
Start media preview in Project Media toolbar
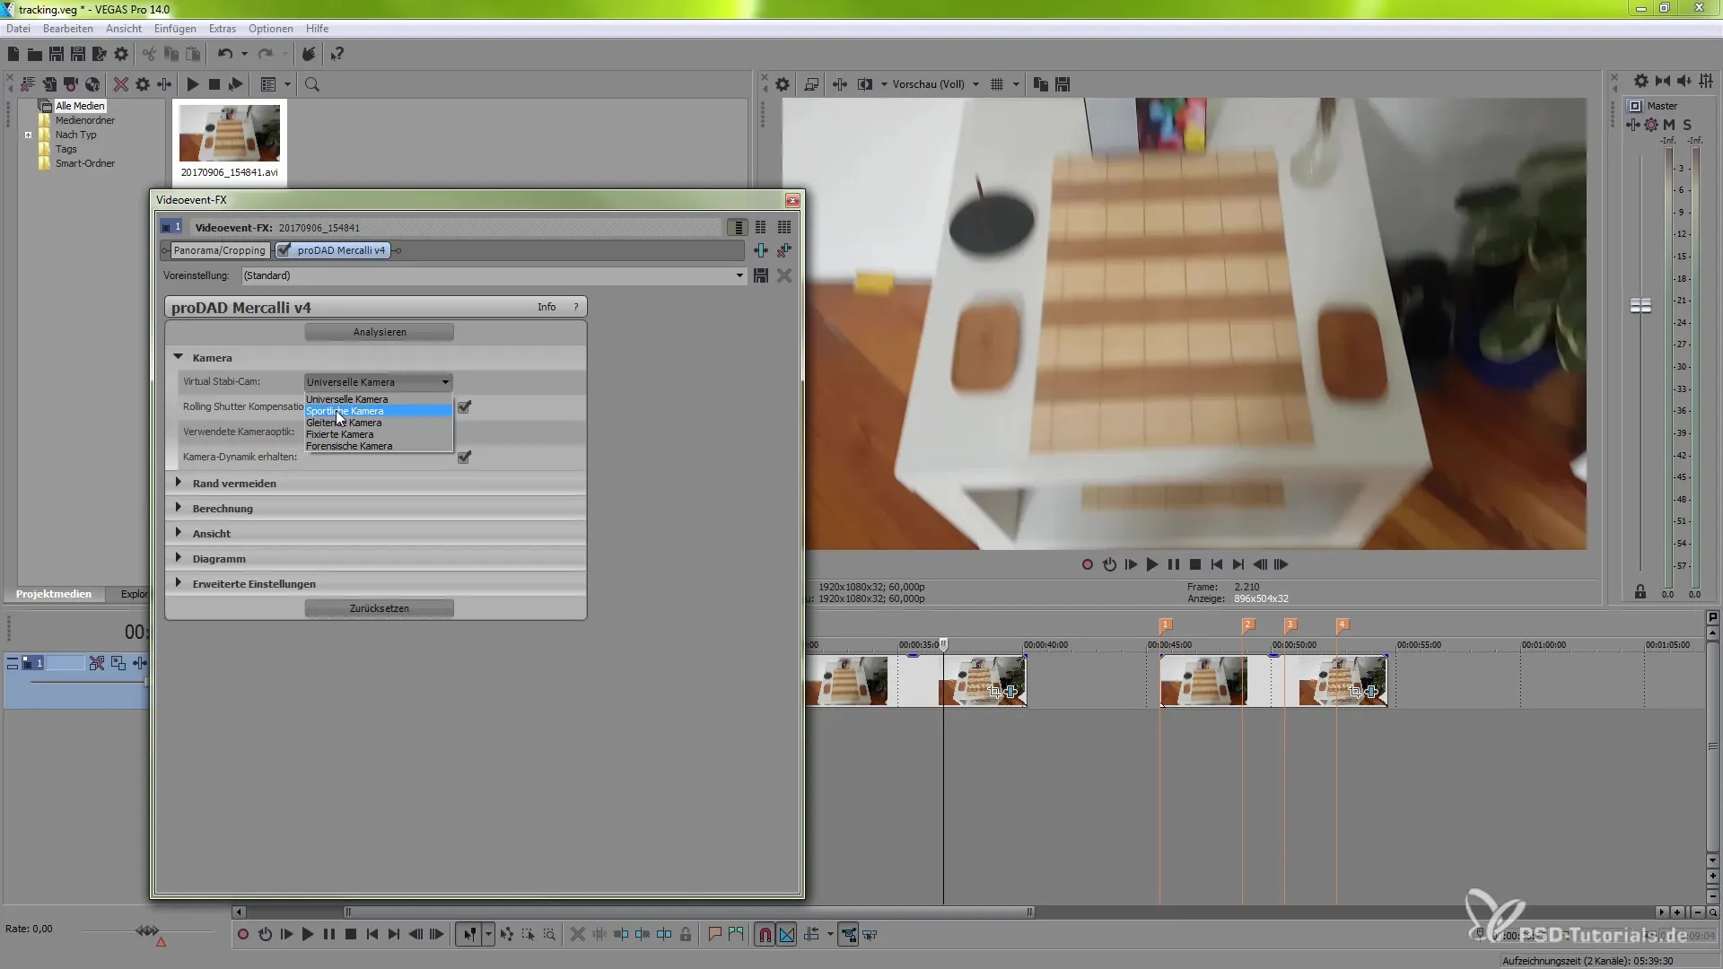click(192, 84)
